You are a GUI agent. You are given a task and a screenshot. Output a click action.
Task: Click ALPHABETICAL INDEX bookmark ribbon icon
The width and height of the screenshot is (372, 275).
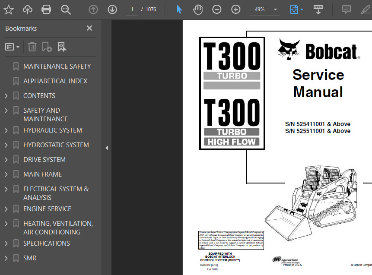tap(16, 81)
